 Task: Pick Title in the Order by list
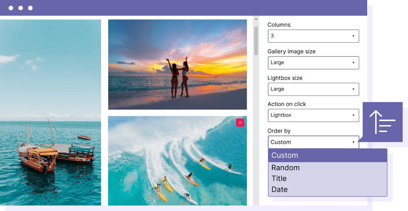click(x=328, y=179)
